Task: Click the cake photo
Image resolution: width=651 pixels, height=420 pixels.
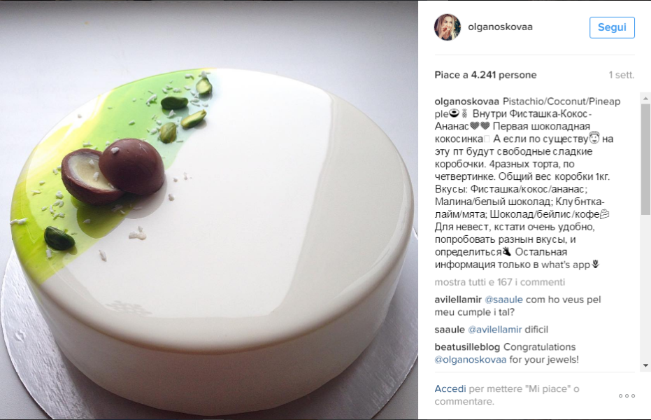Action: (x=209, y=210)
